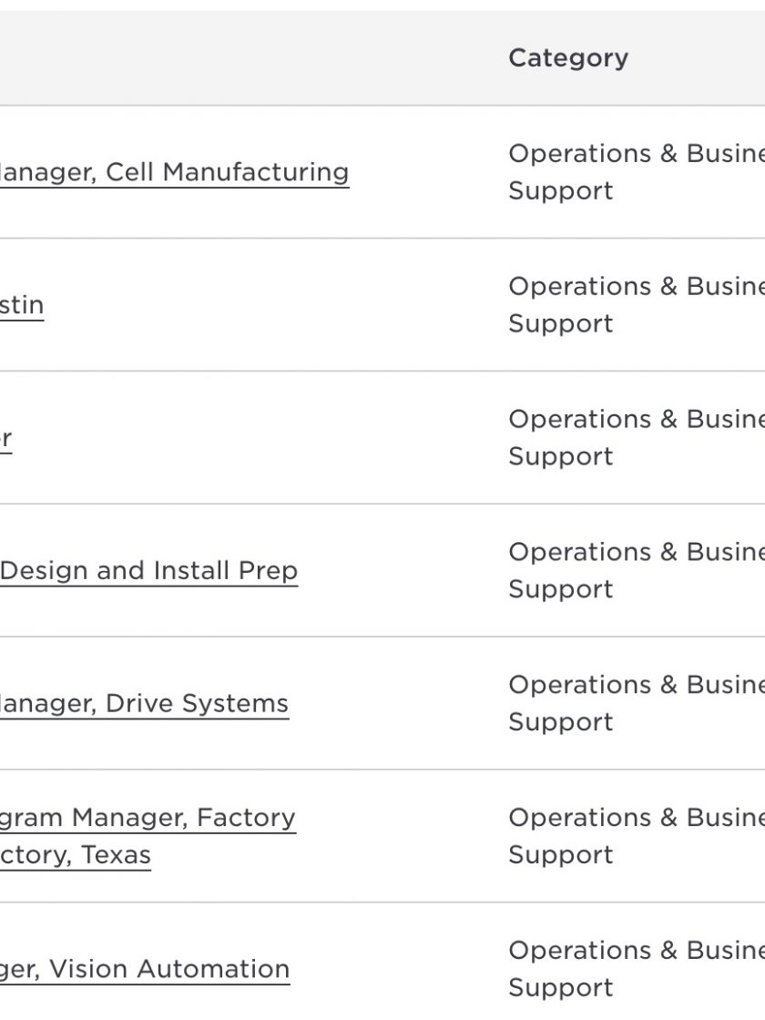The height and width of the screenshot is (1020, 765).
Task: Select the Category cell in the "stin" link row
Action: [x=637, y=305]
